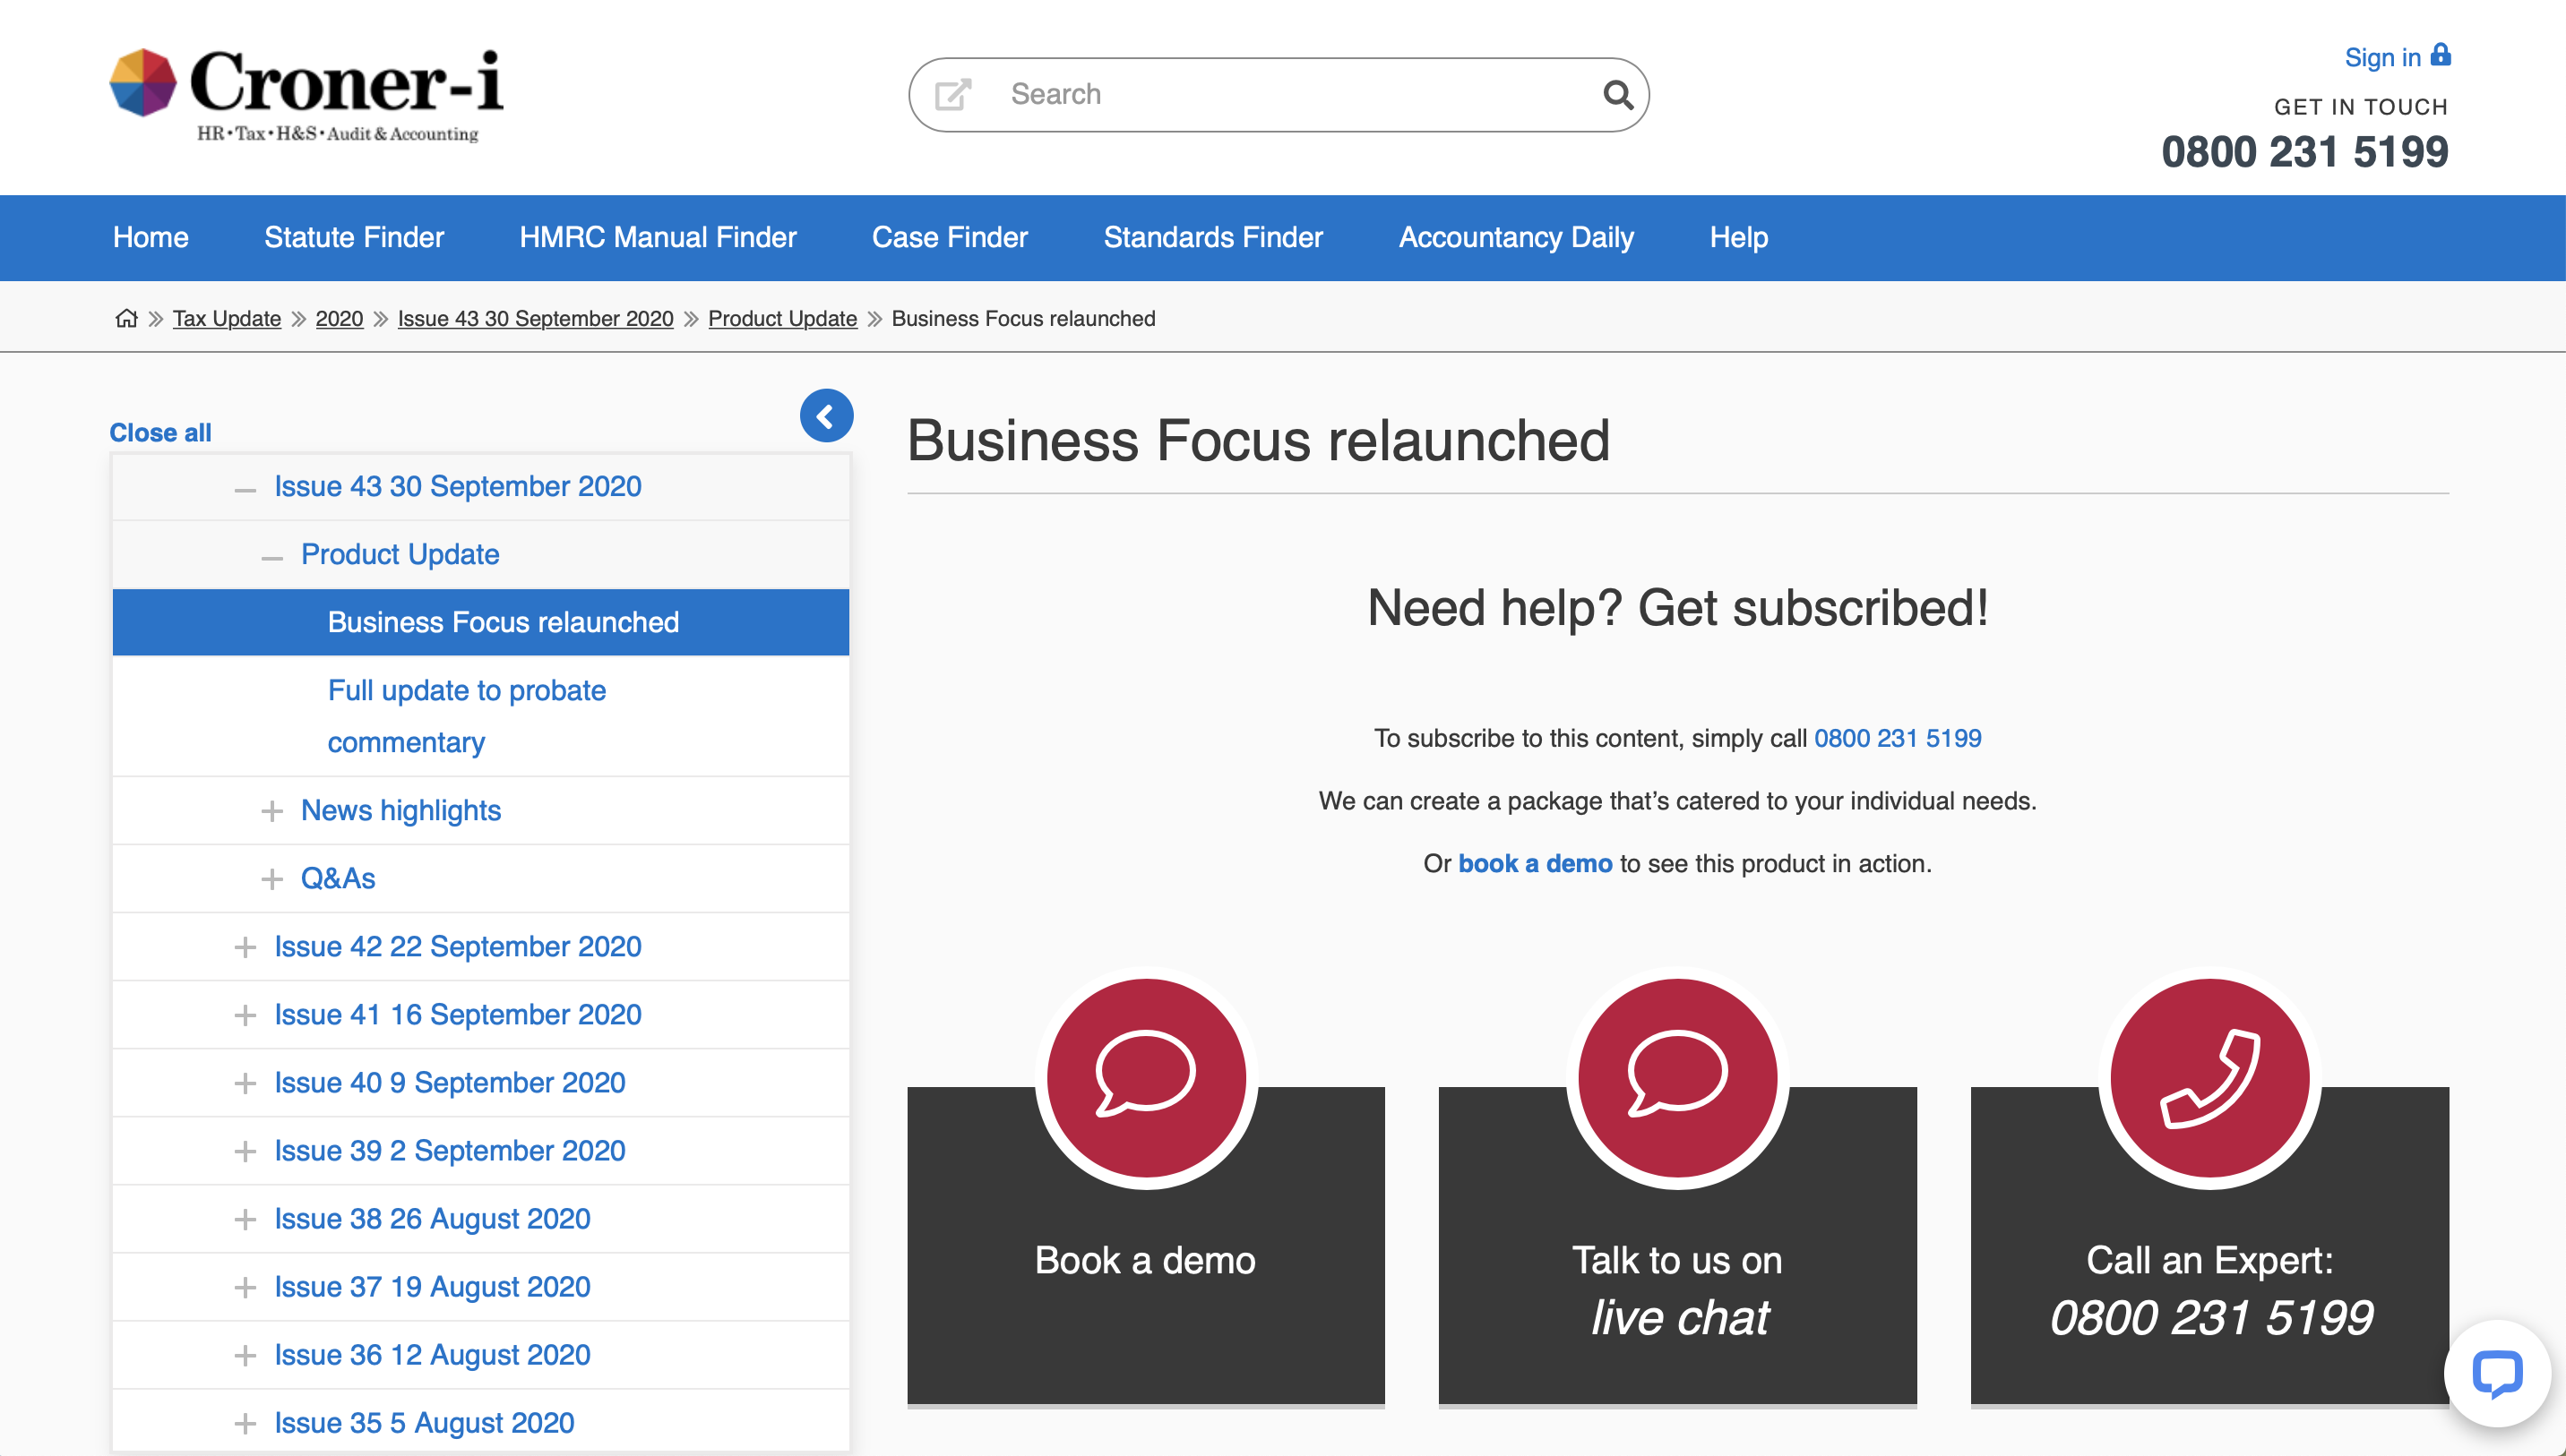Open Issue 37 19 August 2020 link

[433, 1286]
